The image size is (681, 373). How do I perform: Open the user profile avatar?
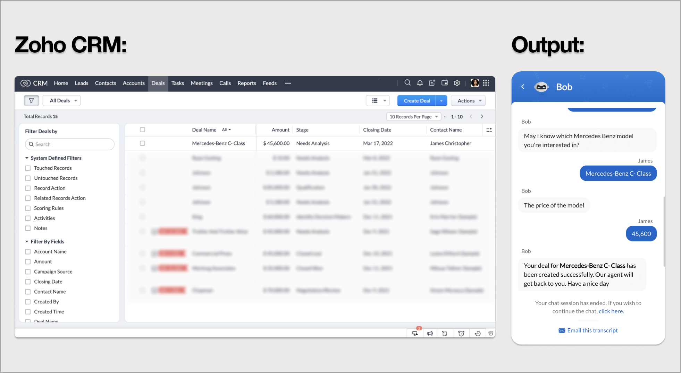(475, 83)
